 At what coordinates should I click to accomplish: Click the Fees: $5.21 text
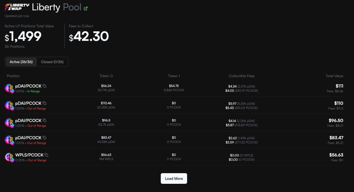336,143
